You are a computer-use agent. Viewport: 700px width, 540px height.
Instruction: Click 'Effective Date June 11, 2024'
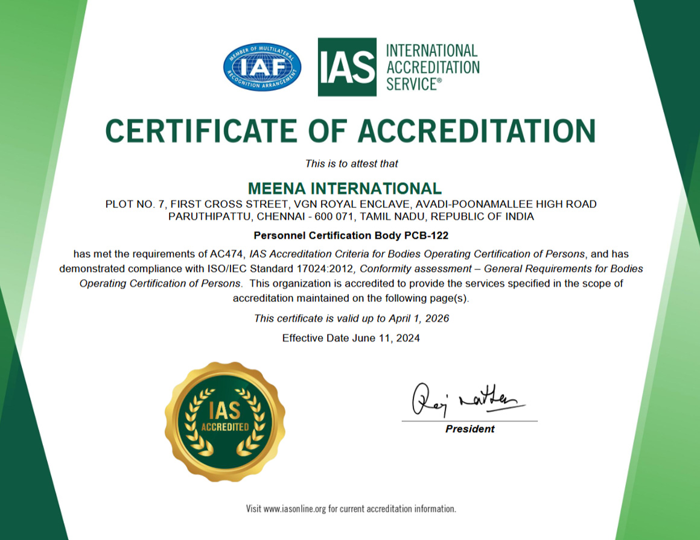pos(351,338)
